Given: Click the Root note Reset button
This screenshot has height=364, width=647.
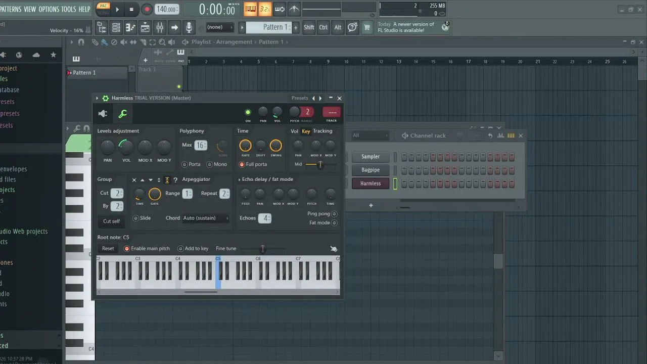Looking at the screenshot, I should [108, 249].
